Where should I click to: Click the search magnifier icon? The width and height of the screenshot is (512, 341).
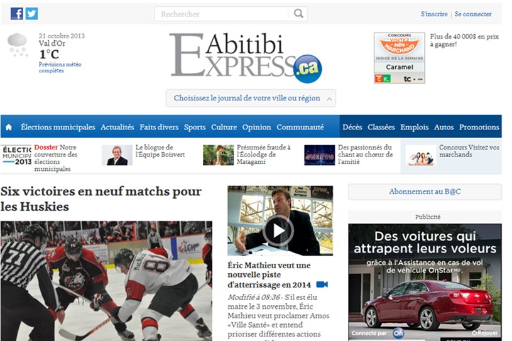pos(298,14)
